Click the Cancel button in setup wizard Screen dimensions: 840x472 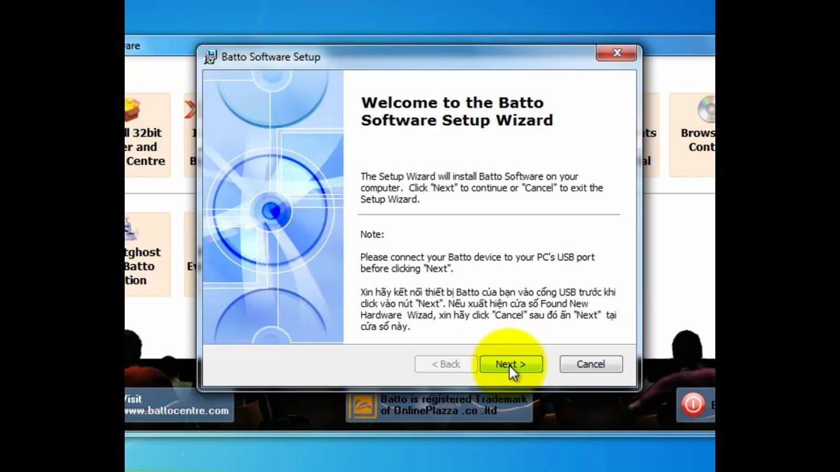591,364
